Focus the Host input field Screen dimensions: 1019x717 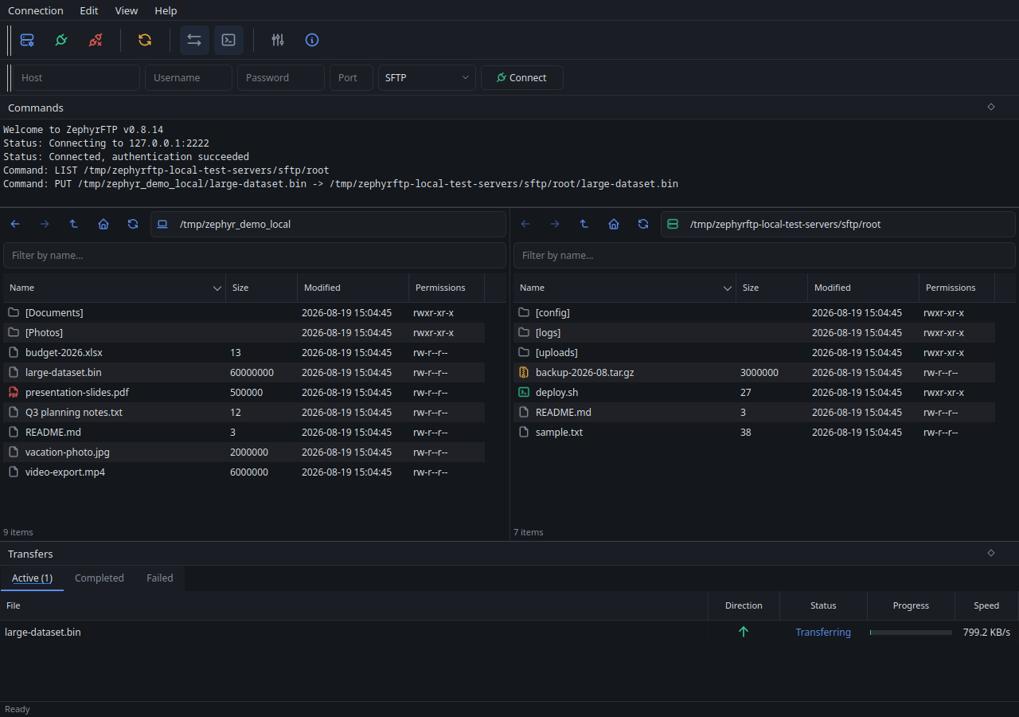[x=76, y=77]
